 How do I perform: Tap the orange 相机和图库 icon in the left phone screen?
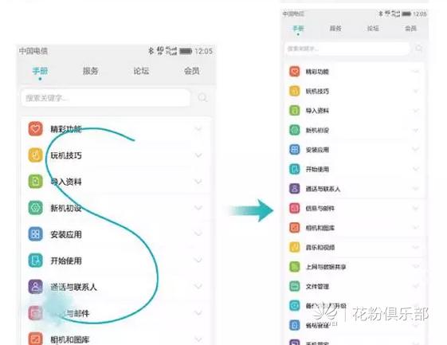click(x=35, y=339)
